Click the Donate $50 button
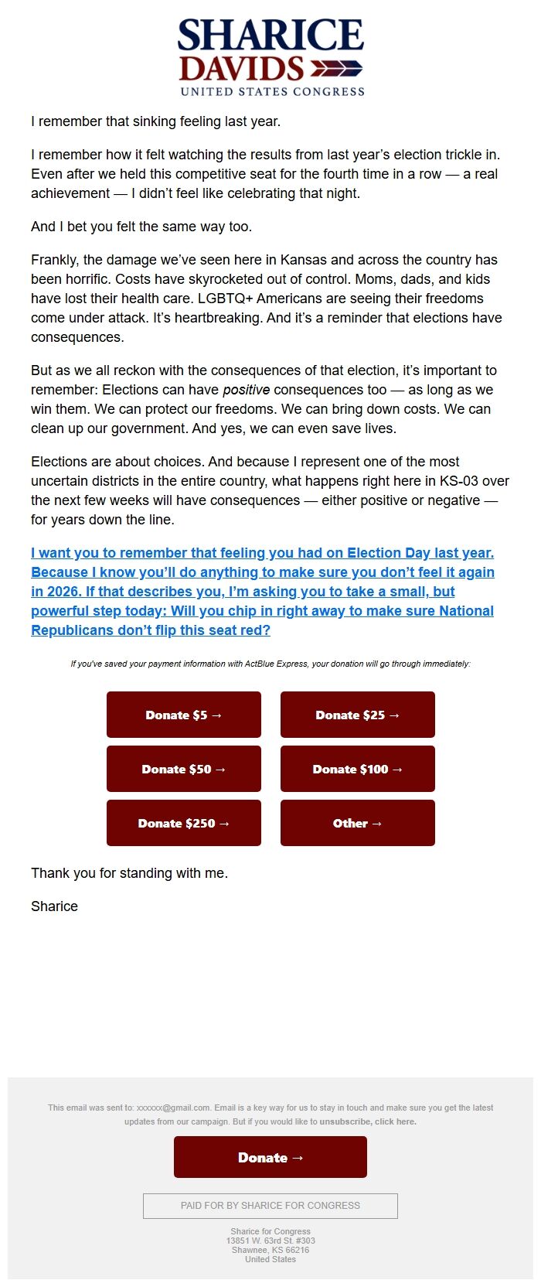 183,769
